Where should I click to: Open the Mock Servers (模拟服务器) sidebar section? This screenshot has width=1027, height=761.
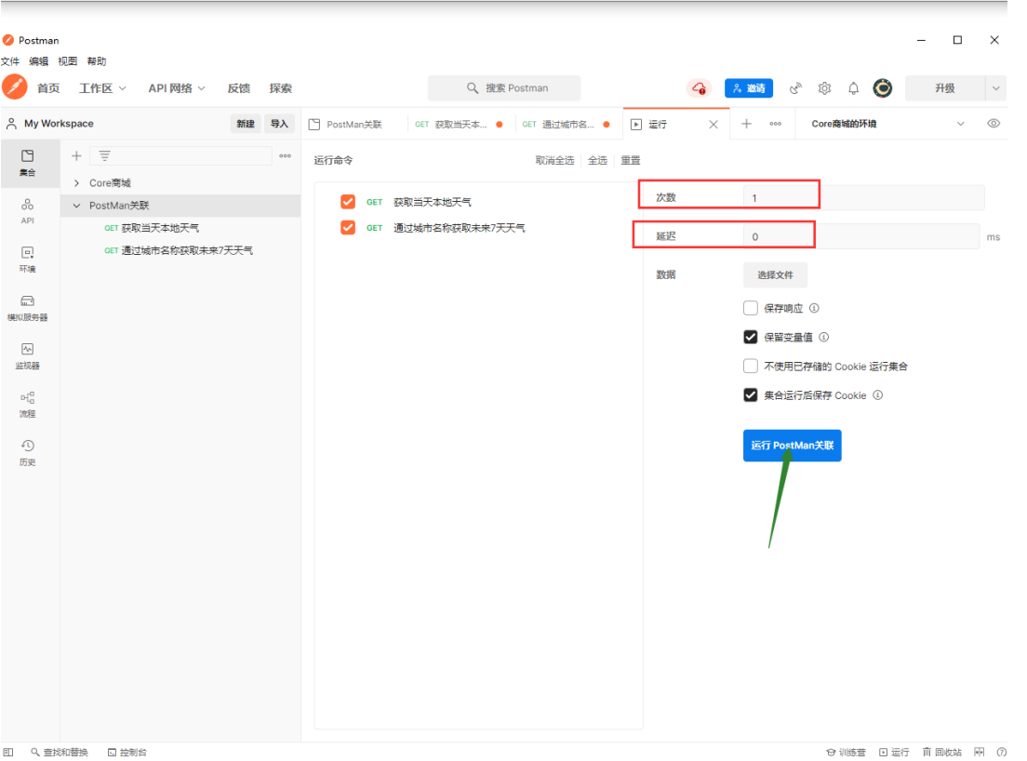pyautogui.click(x=28, y=308)
